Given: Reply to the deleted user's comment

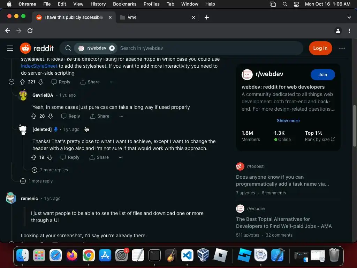Looking at the screenshot, I should [x=70, y=157].
